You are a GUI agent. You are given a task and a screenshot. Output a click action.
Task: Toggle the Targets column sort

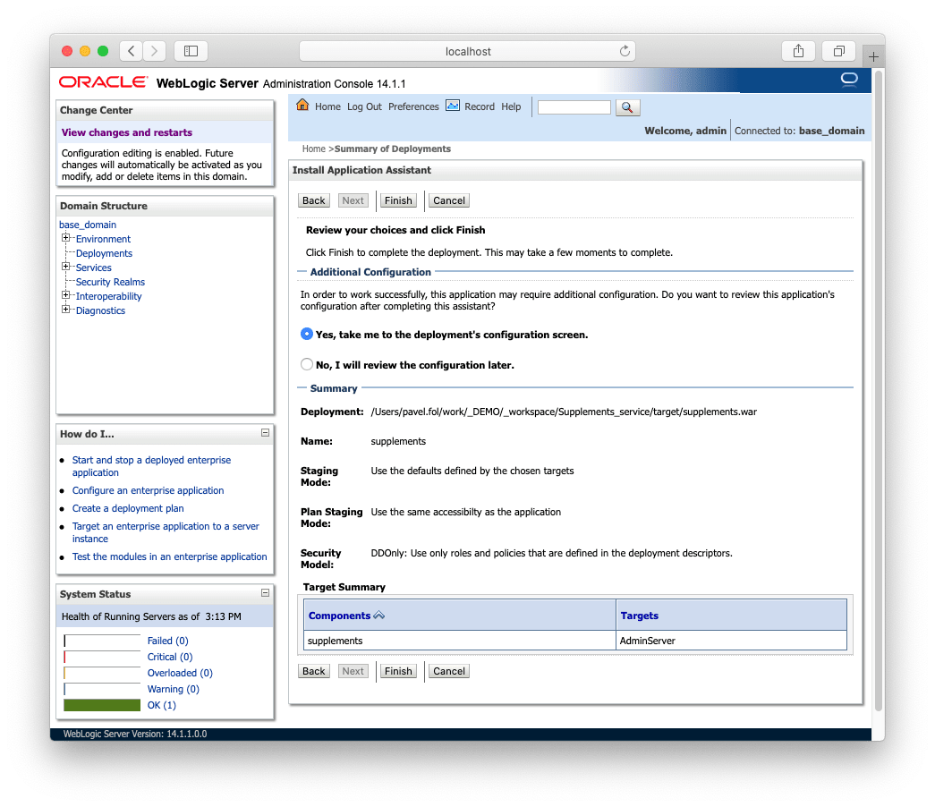click(637, 615)
